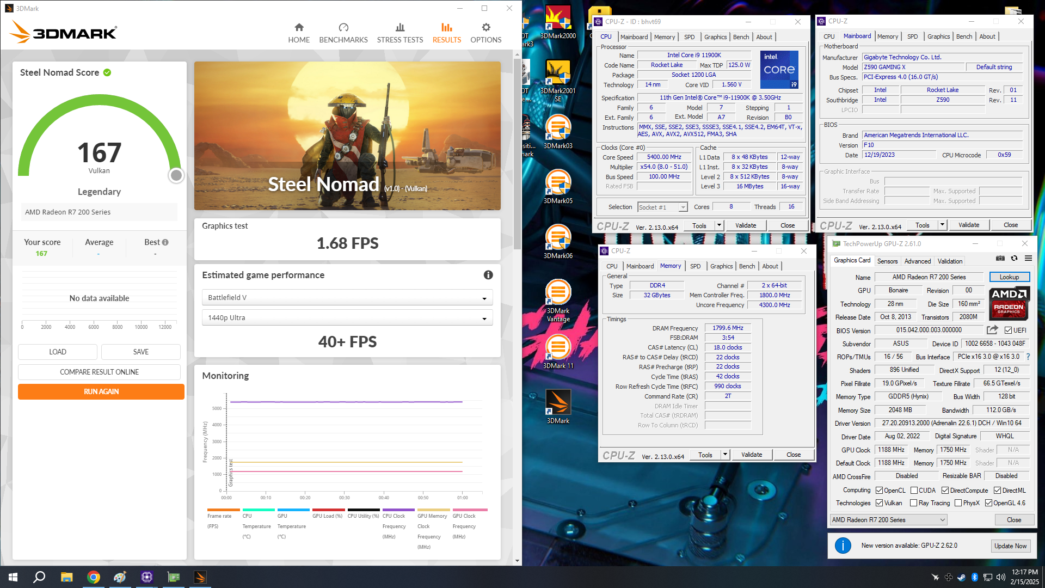Toggle the OpenGL 4.6 checkbox in GPU-Z
This screenshot has height=588, width=1045.
coord(988,503)
